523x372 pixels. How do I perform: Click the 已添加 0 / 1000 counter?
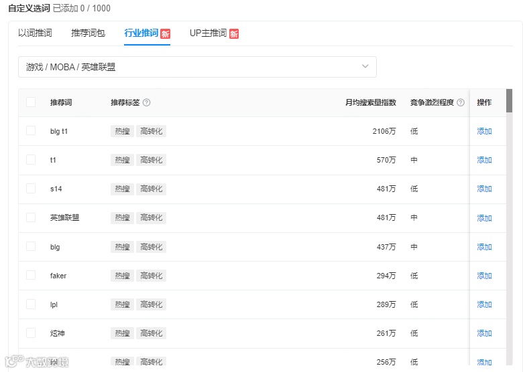click(x=82, y=8)
